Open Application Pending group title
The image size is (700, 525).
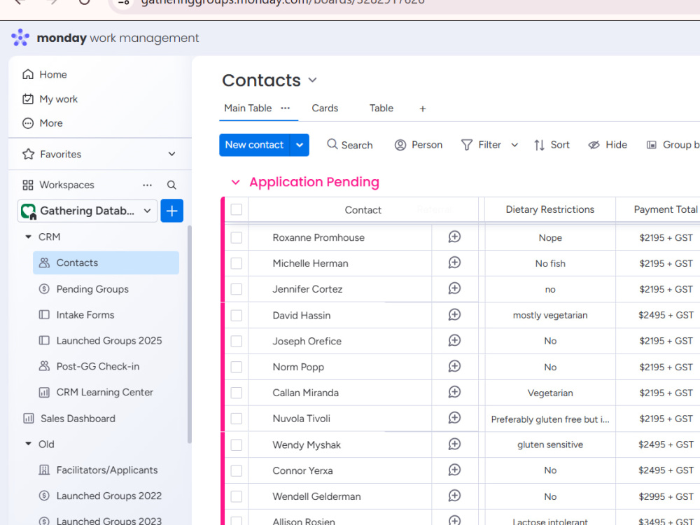pyautogui.click(x=314, y=182)
